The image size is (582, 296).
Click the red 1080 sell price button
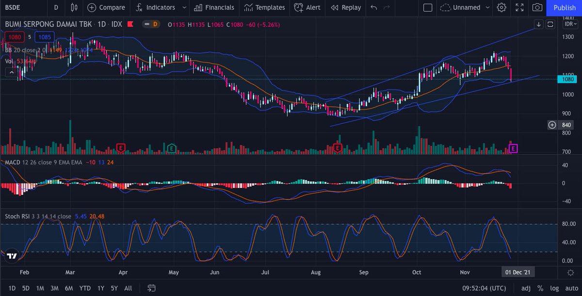pyautogui.click(x=14, y=37)
